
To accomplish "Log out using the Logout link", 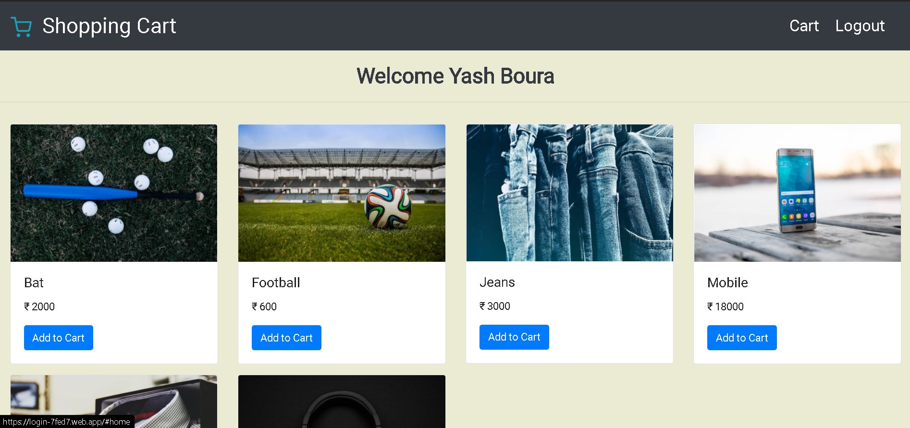I will pos(860,26).
